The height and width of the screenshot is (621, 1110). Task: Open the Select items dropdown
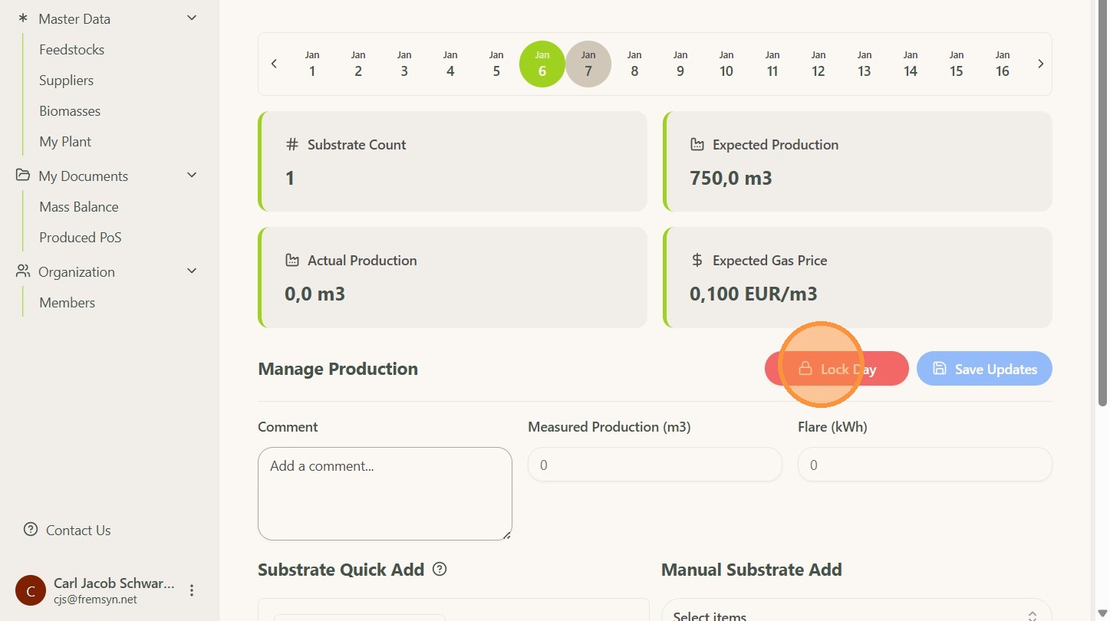855,615
